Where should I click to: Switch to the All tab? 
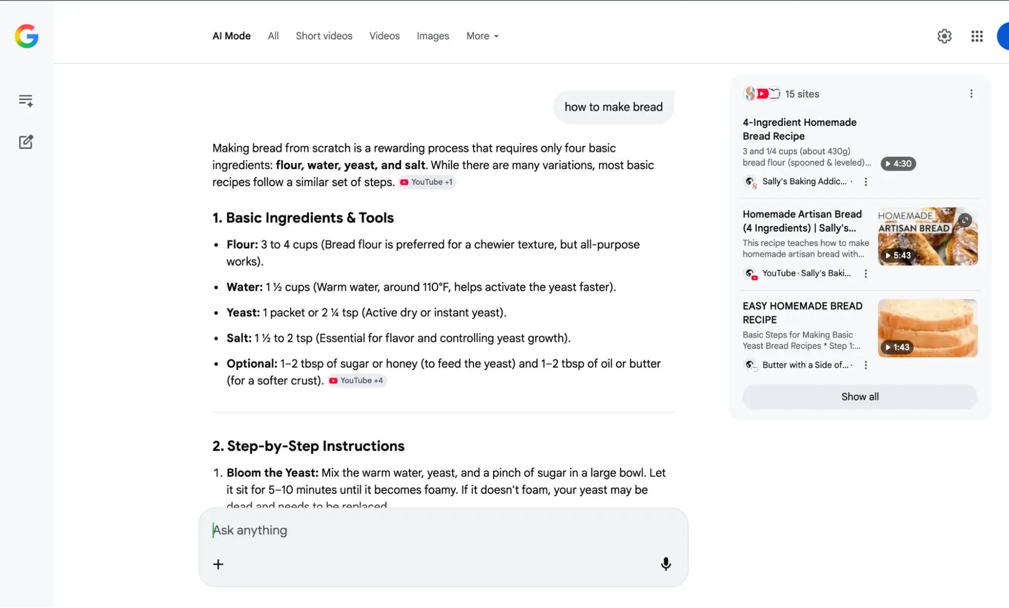[x=273, y=36]
